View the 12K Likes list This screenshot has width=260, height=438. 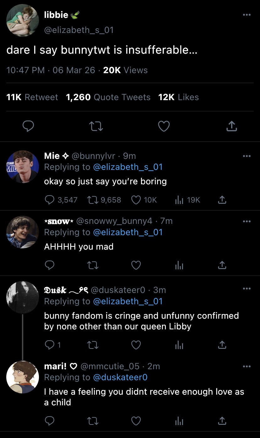click(178, 97)
